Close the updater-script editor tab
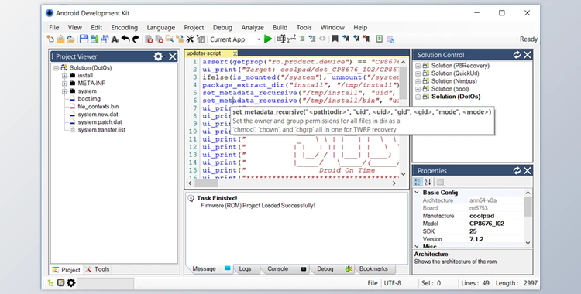This screenshot has height=294, width=581. 235,53
